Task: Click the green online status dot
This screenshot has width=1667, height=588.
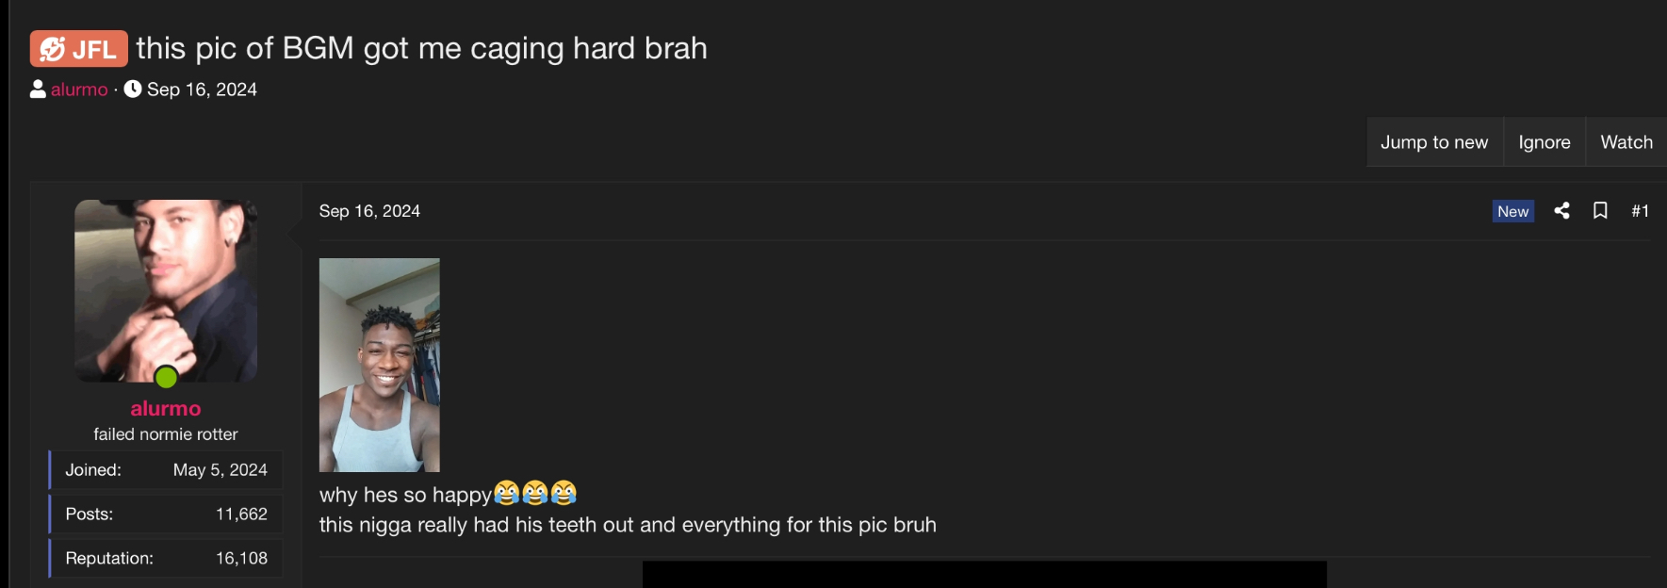Action: coord(166,378)
